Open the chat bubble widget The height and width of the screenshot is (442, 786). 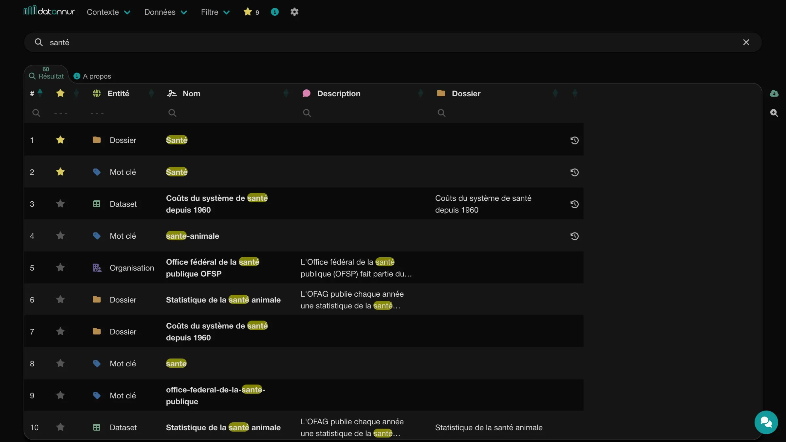pos(766,422)
